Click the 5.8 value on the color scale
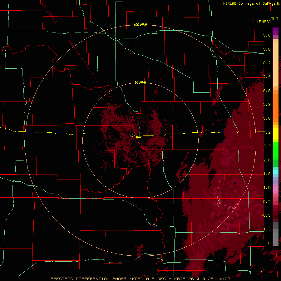This screenshot has width=281, height=281. coord(267,105)
